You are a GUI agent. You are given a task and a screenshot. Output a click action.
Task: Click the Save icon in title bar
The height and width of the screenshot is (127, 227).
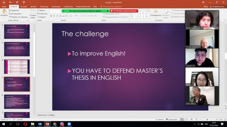[x=4, y=2]
